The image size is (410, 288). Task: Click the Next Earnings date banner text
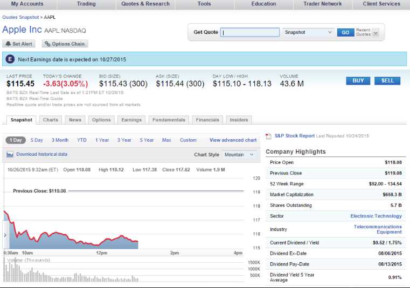point(72,60)
